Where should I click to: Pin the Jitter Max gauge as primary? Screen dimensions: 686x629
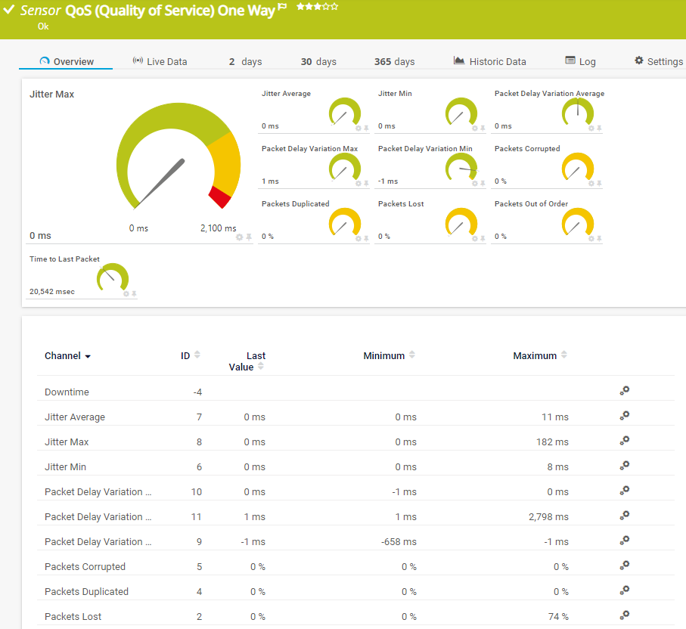click(x=249, y=237)
